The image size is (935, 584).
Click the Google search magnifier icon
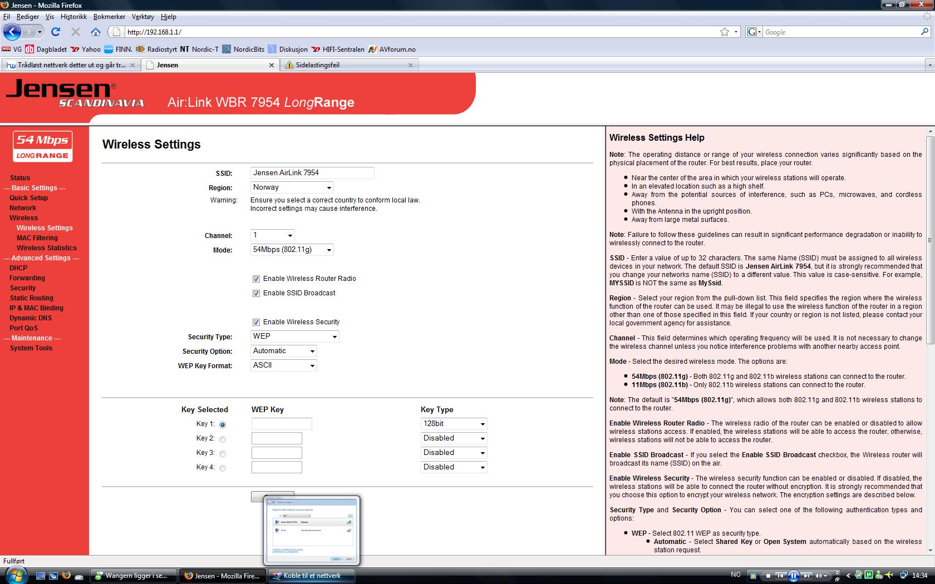click(925, 32)
